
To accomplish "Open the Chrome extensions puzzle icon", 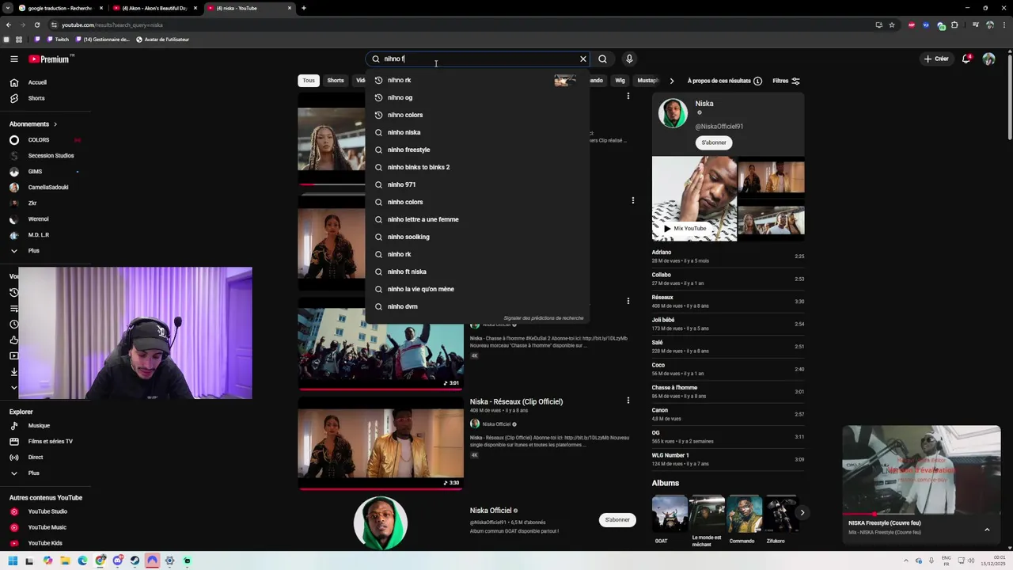I will [x=956, y=25].
